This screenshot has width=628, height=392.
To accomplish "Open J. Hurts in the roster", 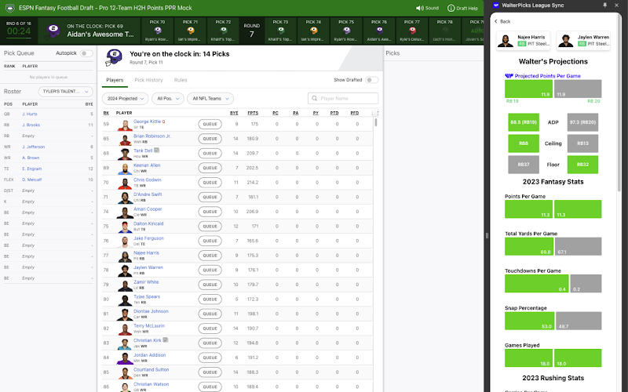I will pyautogui.click(x=30, y=114).
